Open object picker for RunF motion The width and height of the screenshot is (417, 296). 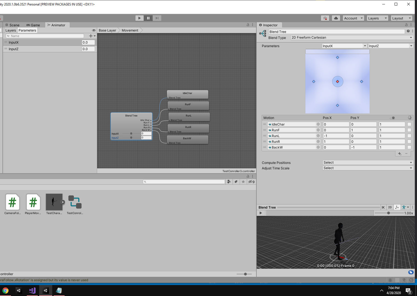(318, 130)
